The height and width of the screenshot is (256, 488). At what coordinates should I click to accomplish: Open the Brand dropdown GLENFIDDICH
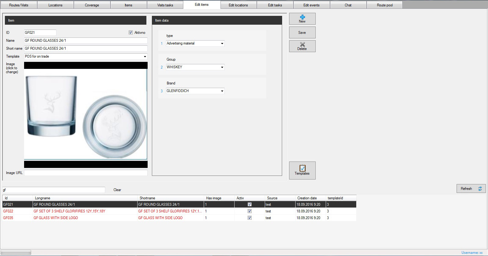coord(222,91)
